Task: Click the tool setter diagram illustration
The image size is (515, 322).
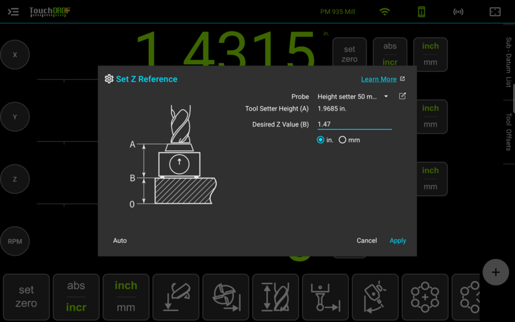Action: [x=173, y=156]
